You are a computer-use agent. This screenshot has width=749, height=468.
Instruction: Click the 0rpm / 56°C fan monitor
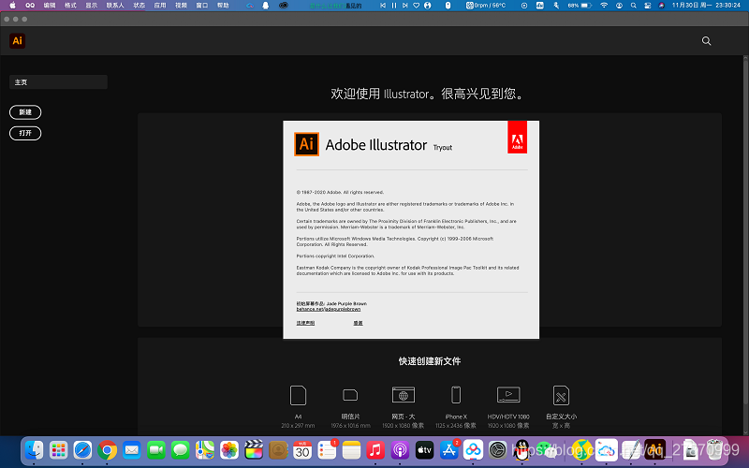point(486,6)
